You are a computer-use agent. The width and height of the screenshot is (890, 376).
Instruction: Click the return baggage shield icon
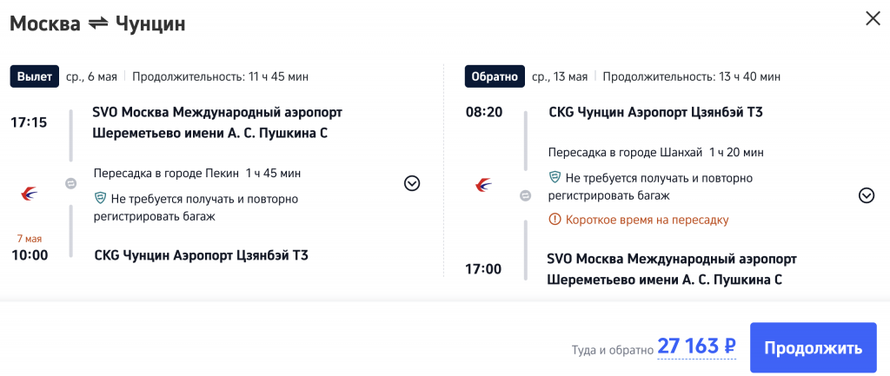(x=555, y=178)
